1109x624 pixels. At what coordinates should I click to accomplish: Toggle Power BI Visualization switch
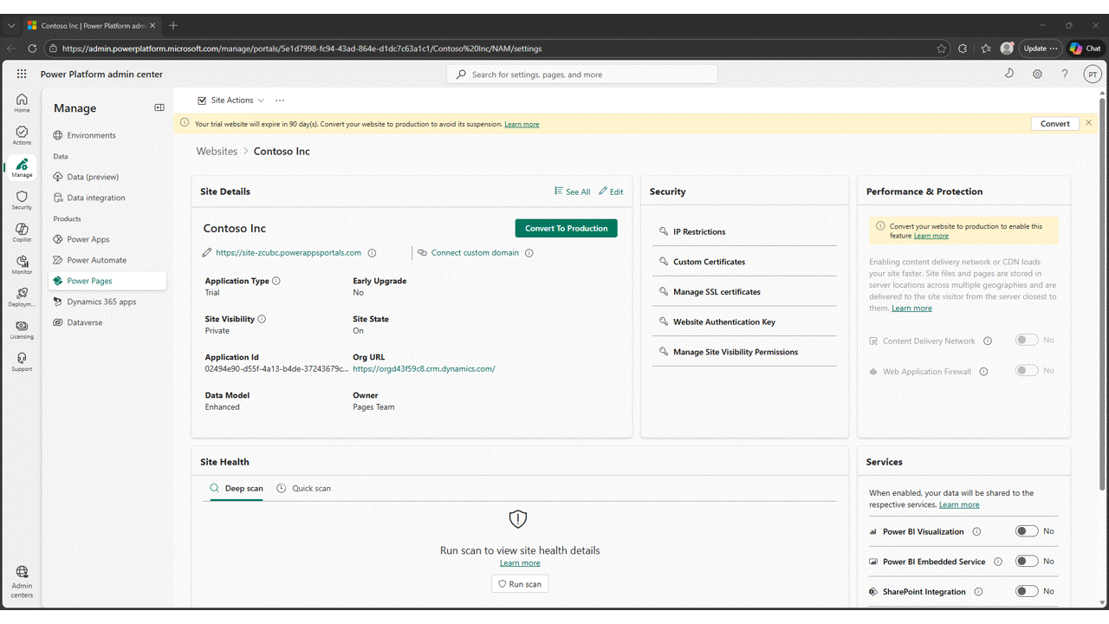click(1027, 531)
